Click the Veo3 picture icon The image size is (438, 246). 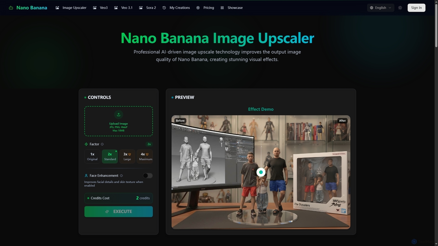[94, 8]
